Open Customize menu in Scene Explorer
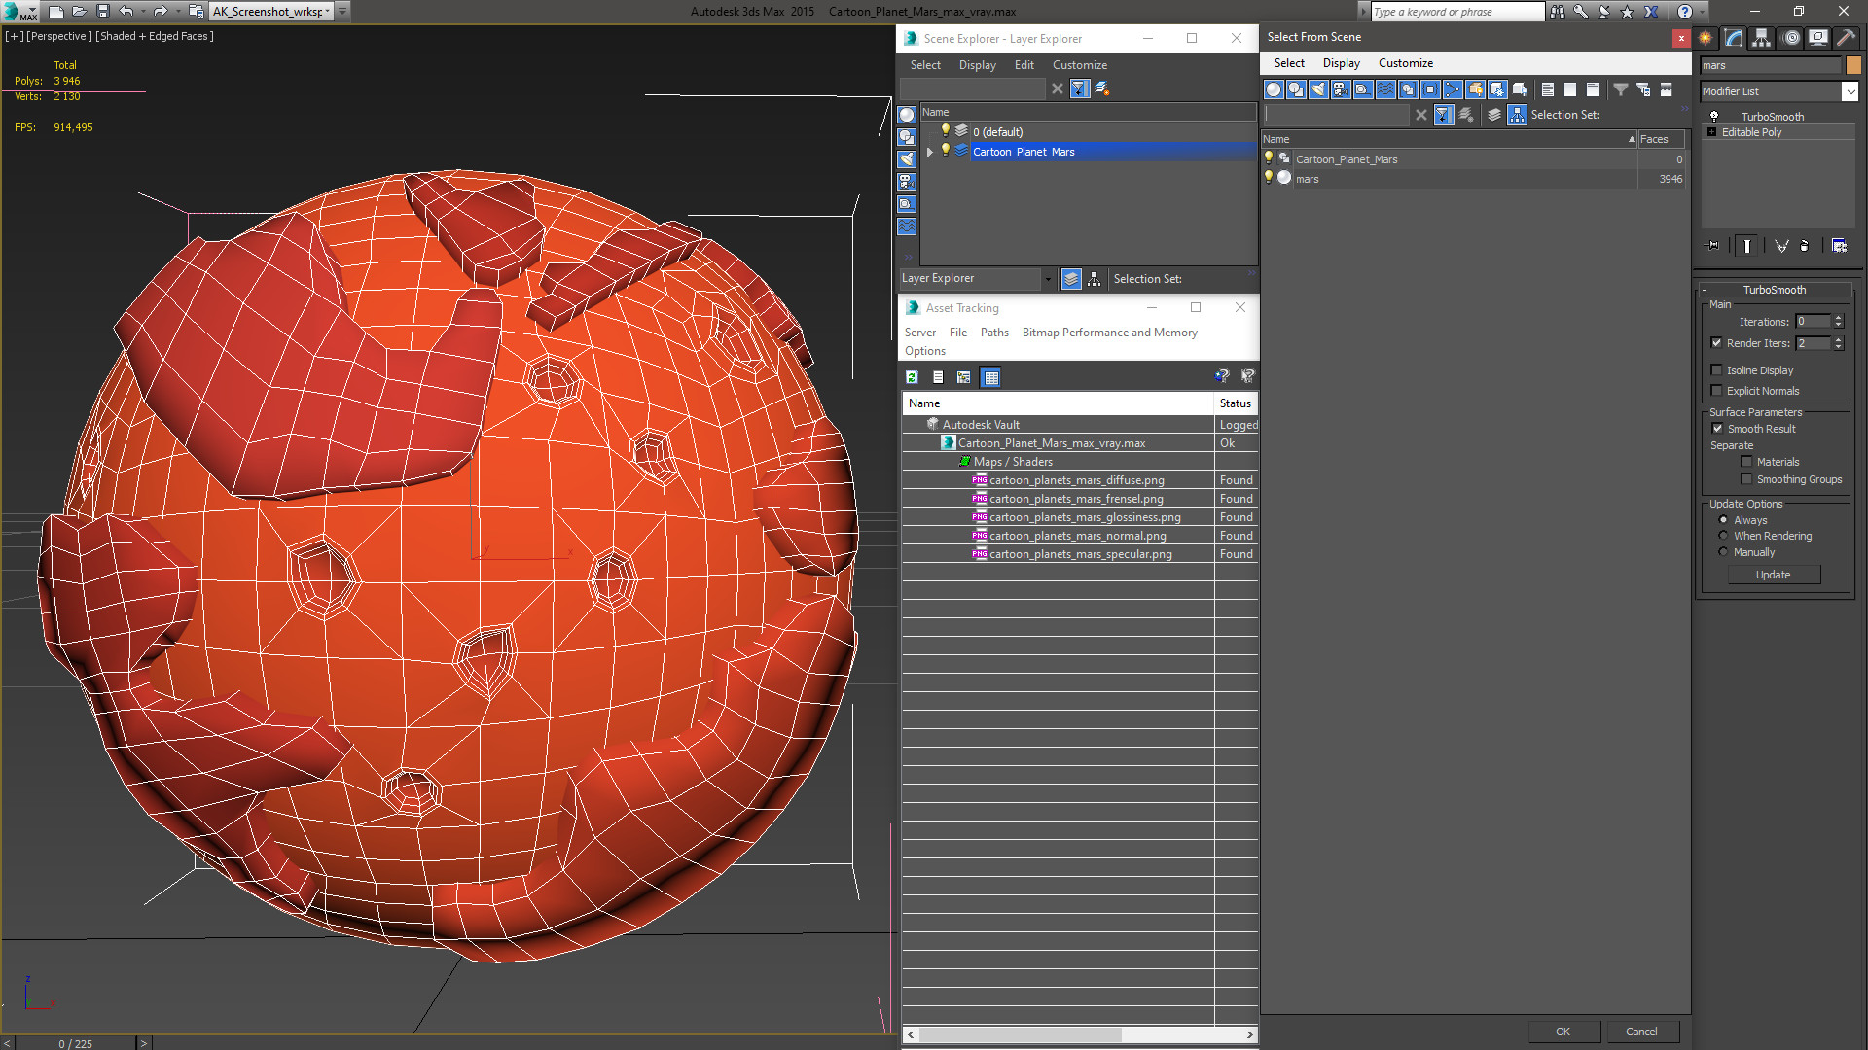 [x=1079, y=65]
